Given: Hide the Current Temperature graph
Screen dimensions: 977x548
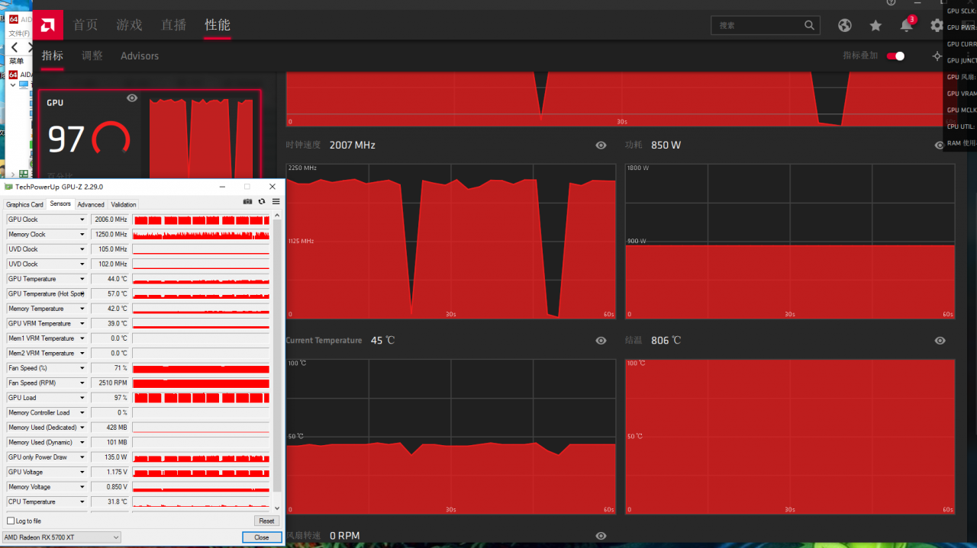Looking at the screenshot, I should point(601,341).
